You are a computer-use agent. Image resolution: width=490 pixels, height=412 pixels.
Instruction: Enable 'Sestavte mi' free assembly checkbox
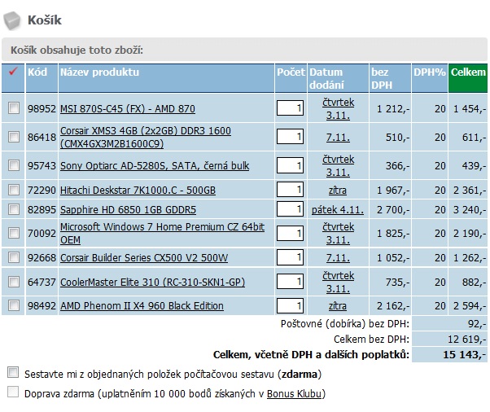pyautogui.click(x=13, y=373)
